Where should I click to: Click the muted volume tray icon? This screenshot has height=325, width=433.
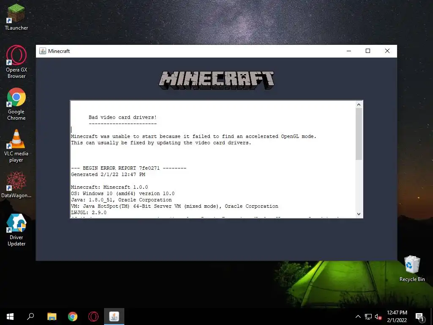point(378,317)
